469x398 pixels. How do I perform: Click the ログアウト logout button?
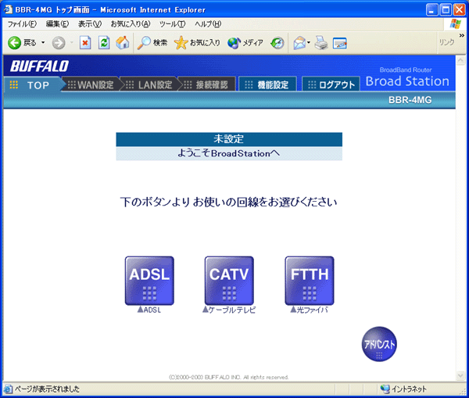[331, 84]
